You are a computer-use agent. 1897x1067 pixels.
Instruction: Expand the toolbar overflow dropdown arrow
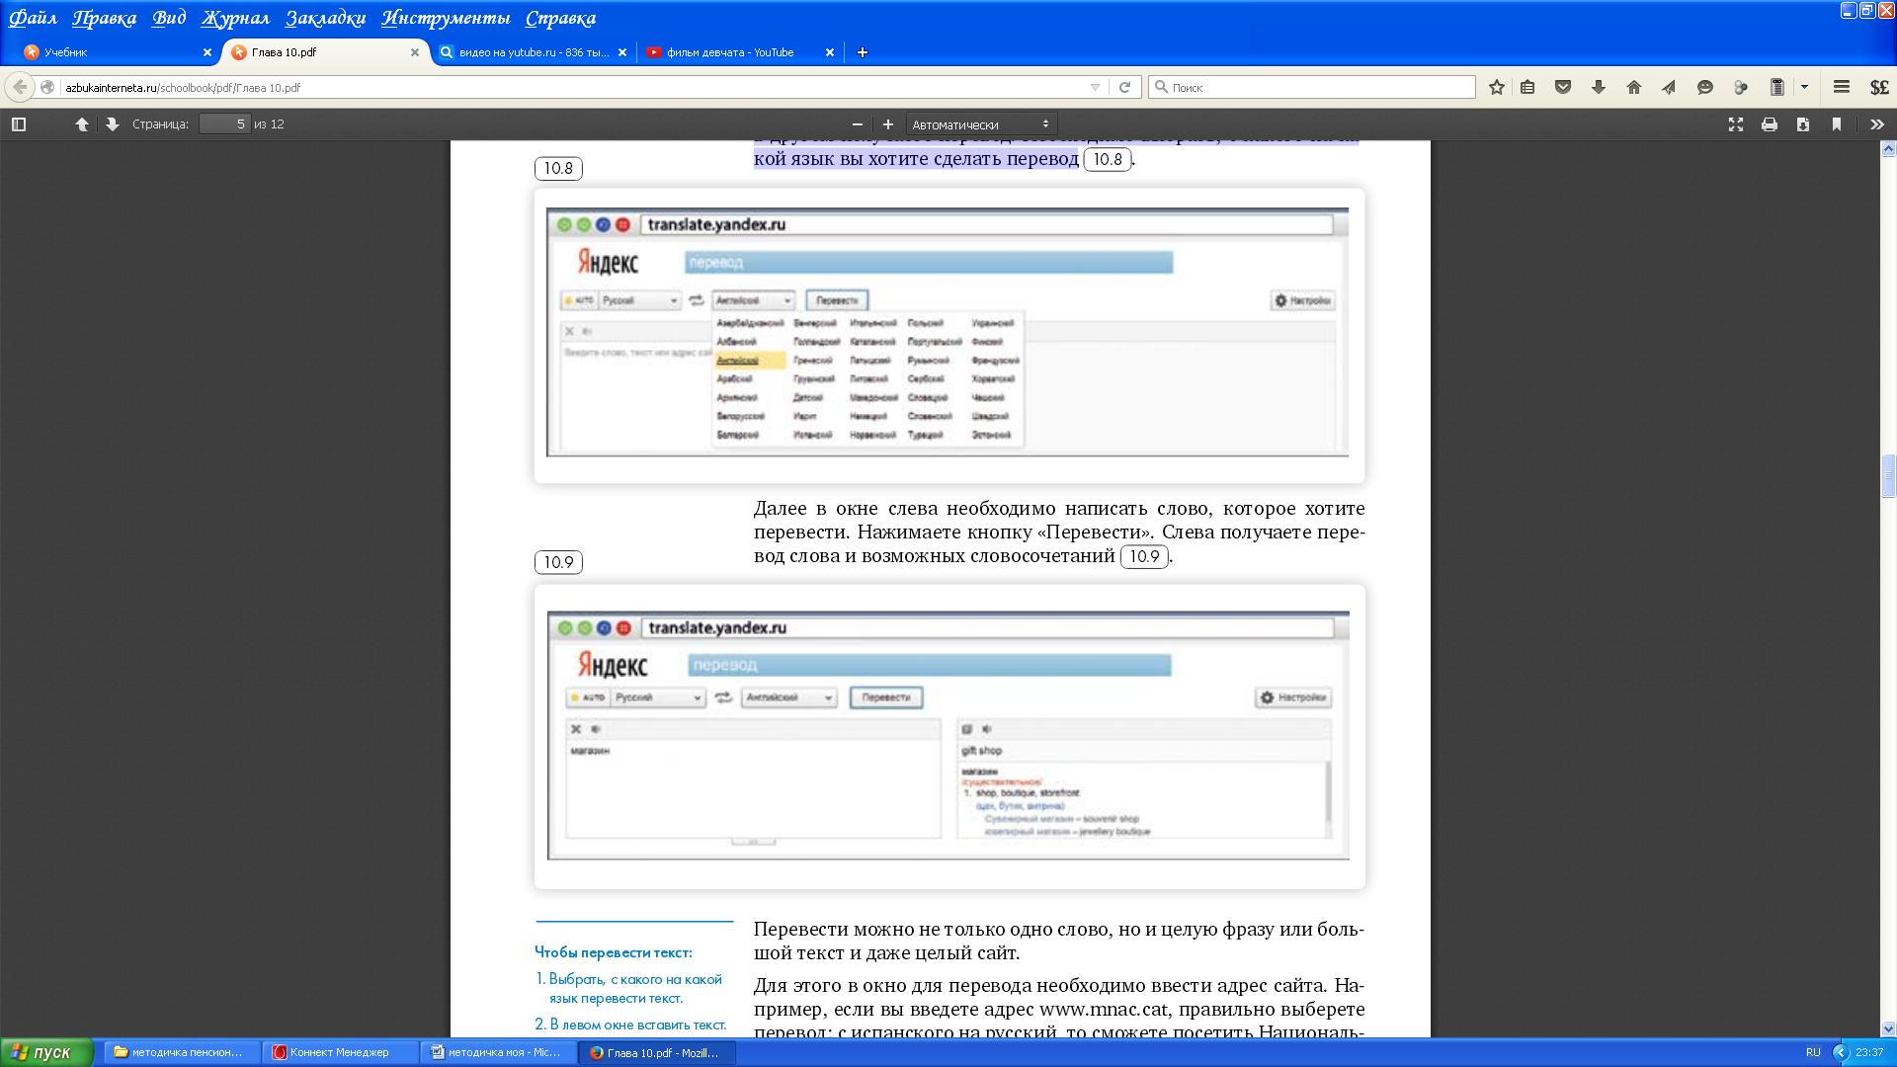(x=1804, y=87)
